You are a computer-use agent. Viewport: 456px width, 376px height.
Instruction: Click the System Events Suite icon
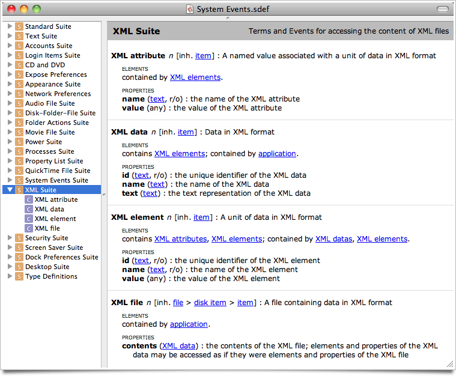pos(19,180)
